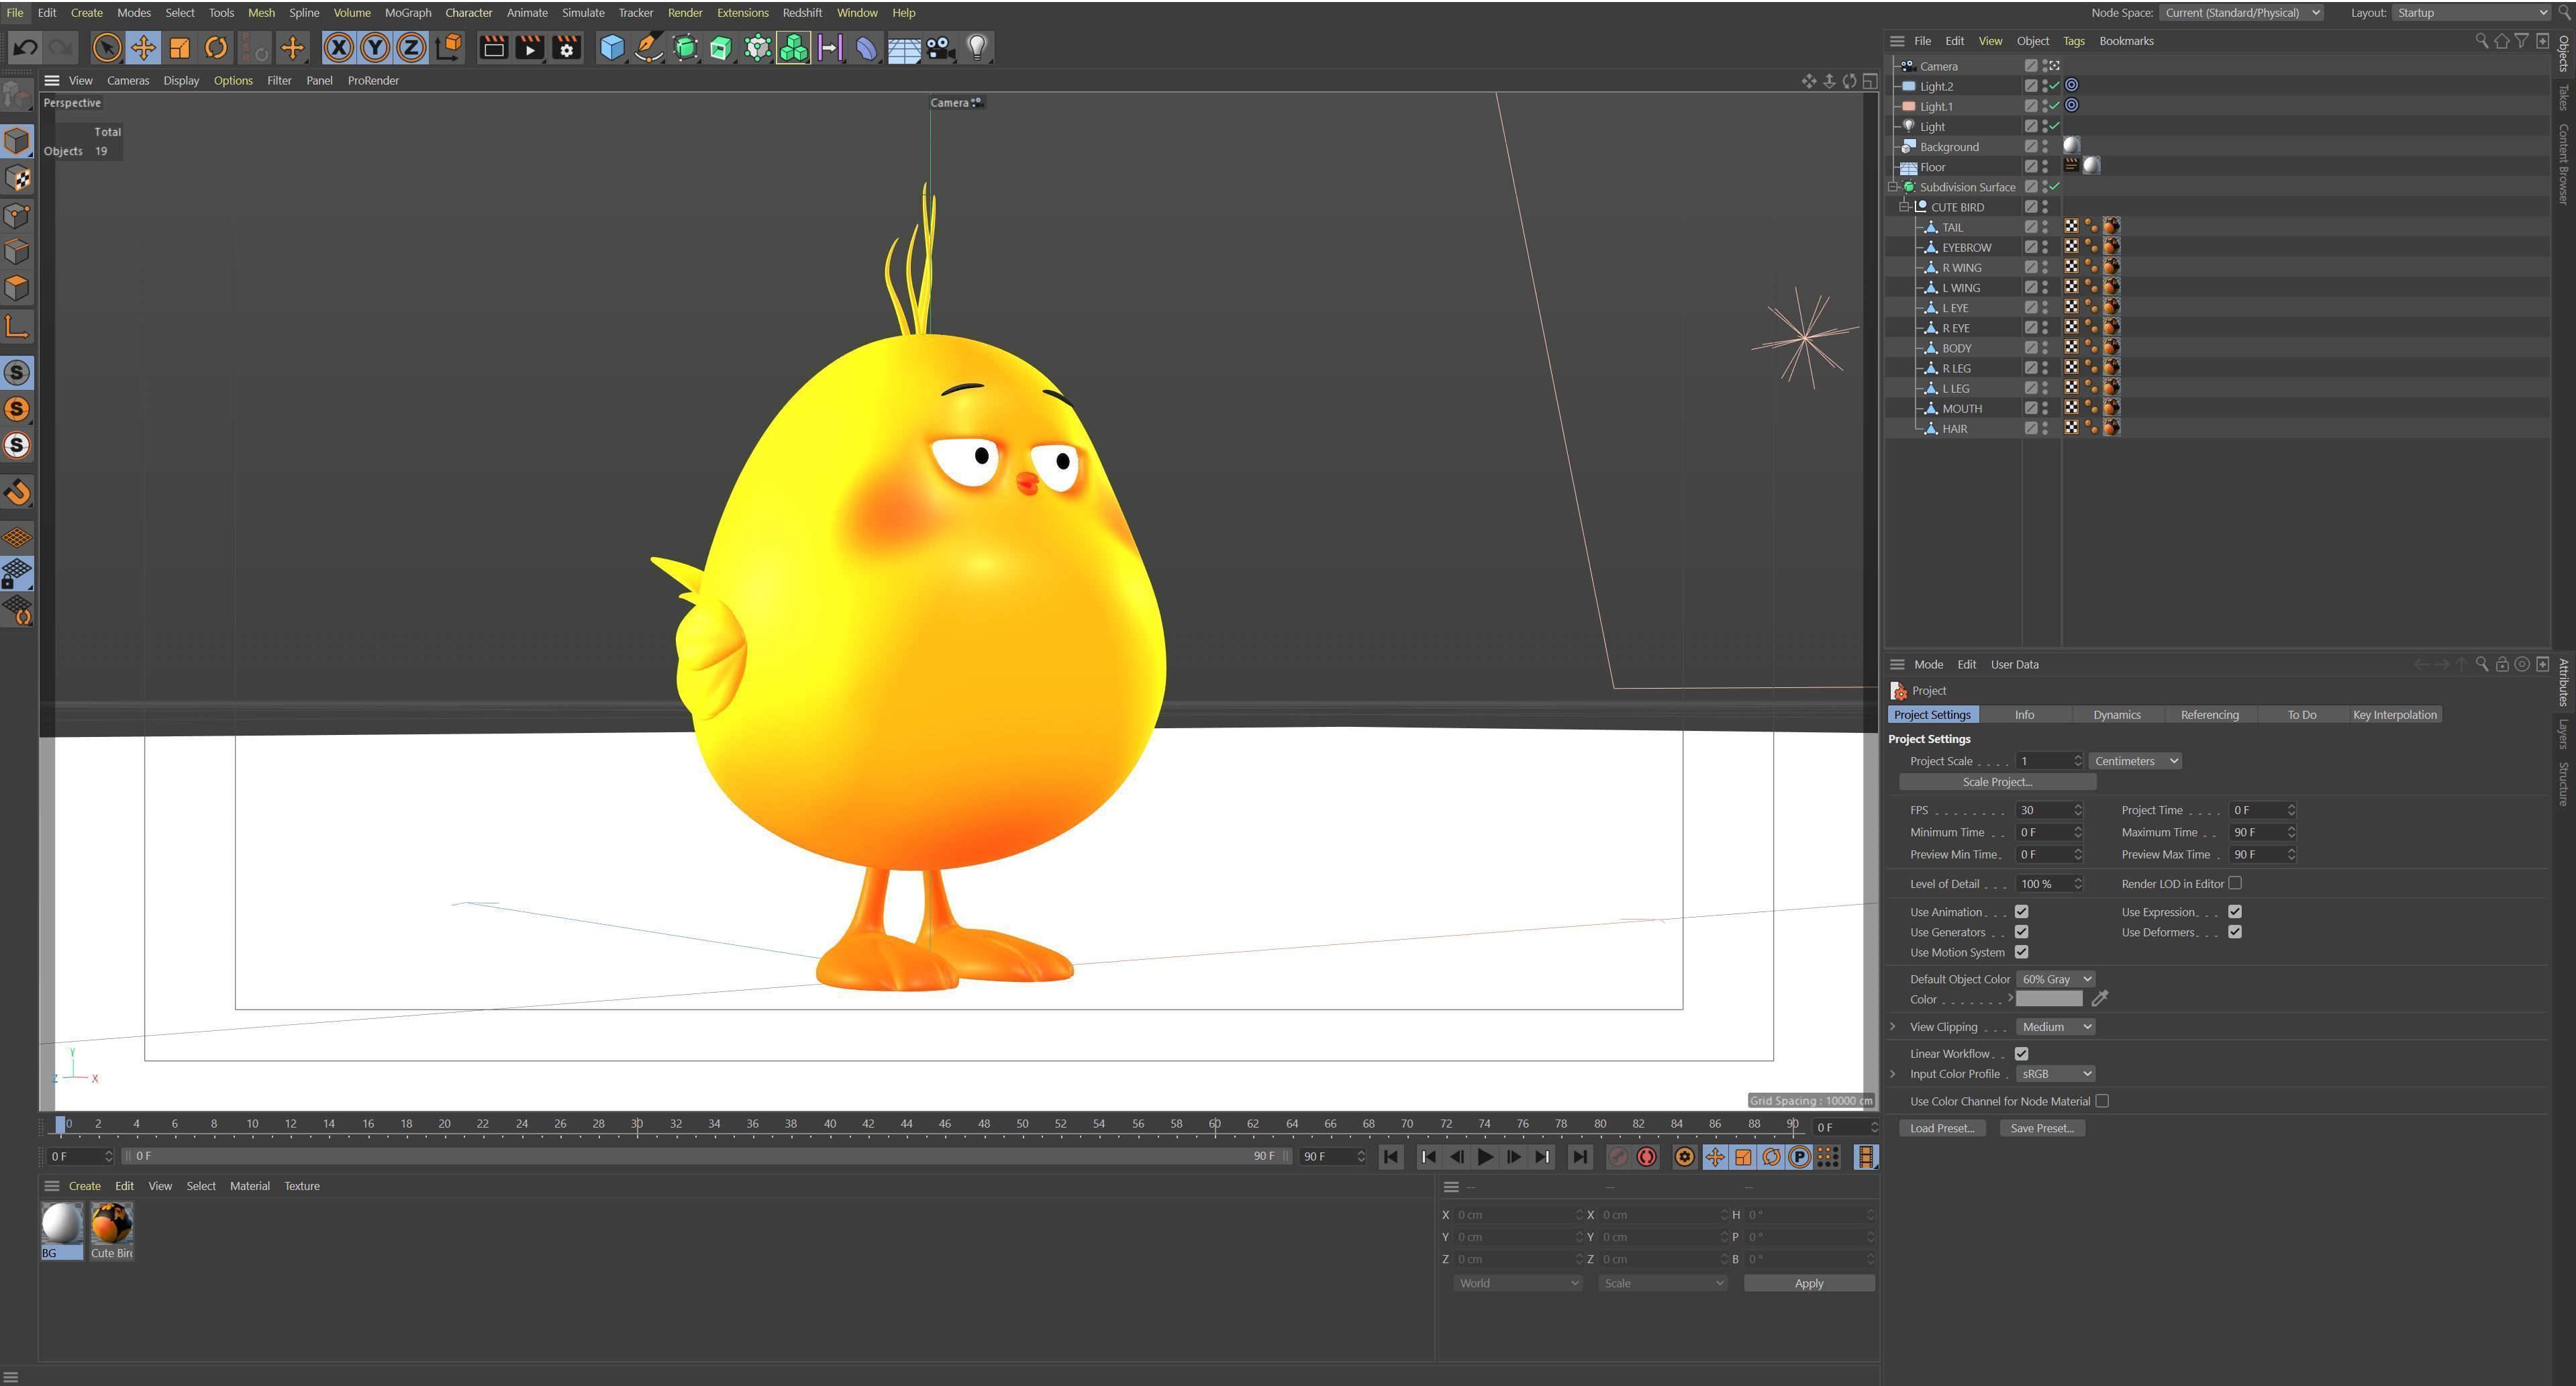Click the Undo arrow icon
2576x1386 pixels.
25,47
